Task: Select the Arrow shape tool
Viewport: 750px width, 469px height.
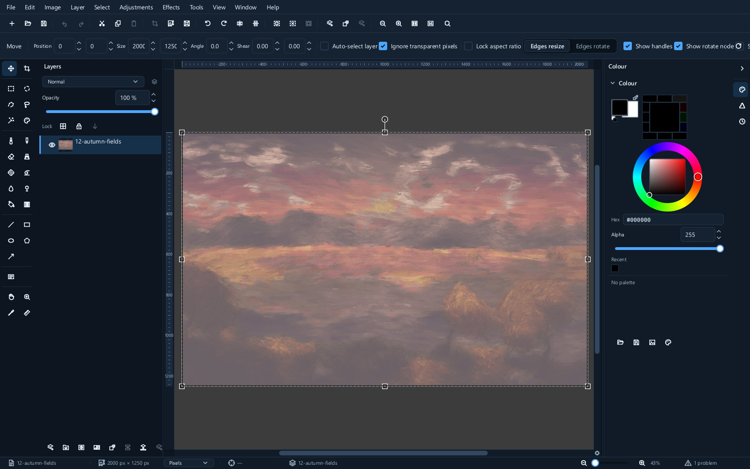Action: [x=11, y=257]
